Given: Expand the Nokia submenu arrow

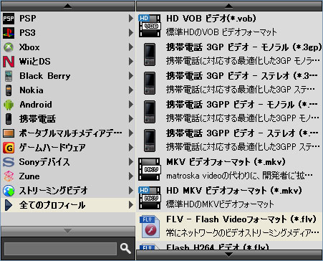Looking at the screenshot, I should (x=130, y=90).
